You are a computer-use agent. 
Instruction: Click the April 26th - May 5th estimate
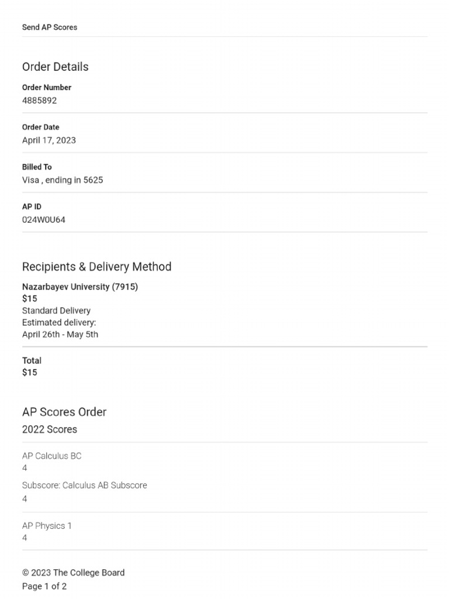[60, 335]
